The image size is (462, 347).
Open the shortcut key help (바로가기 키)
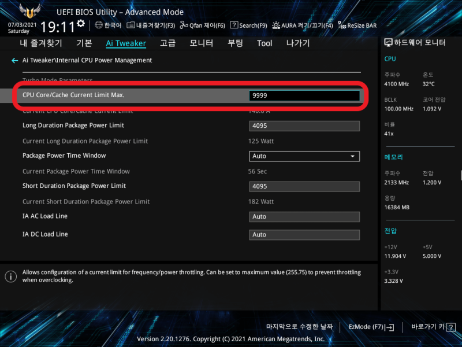432,327
